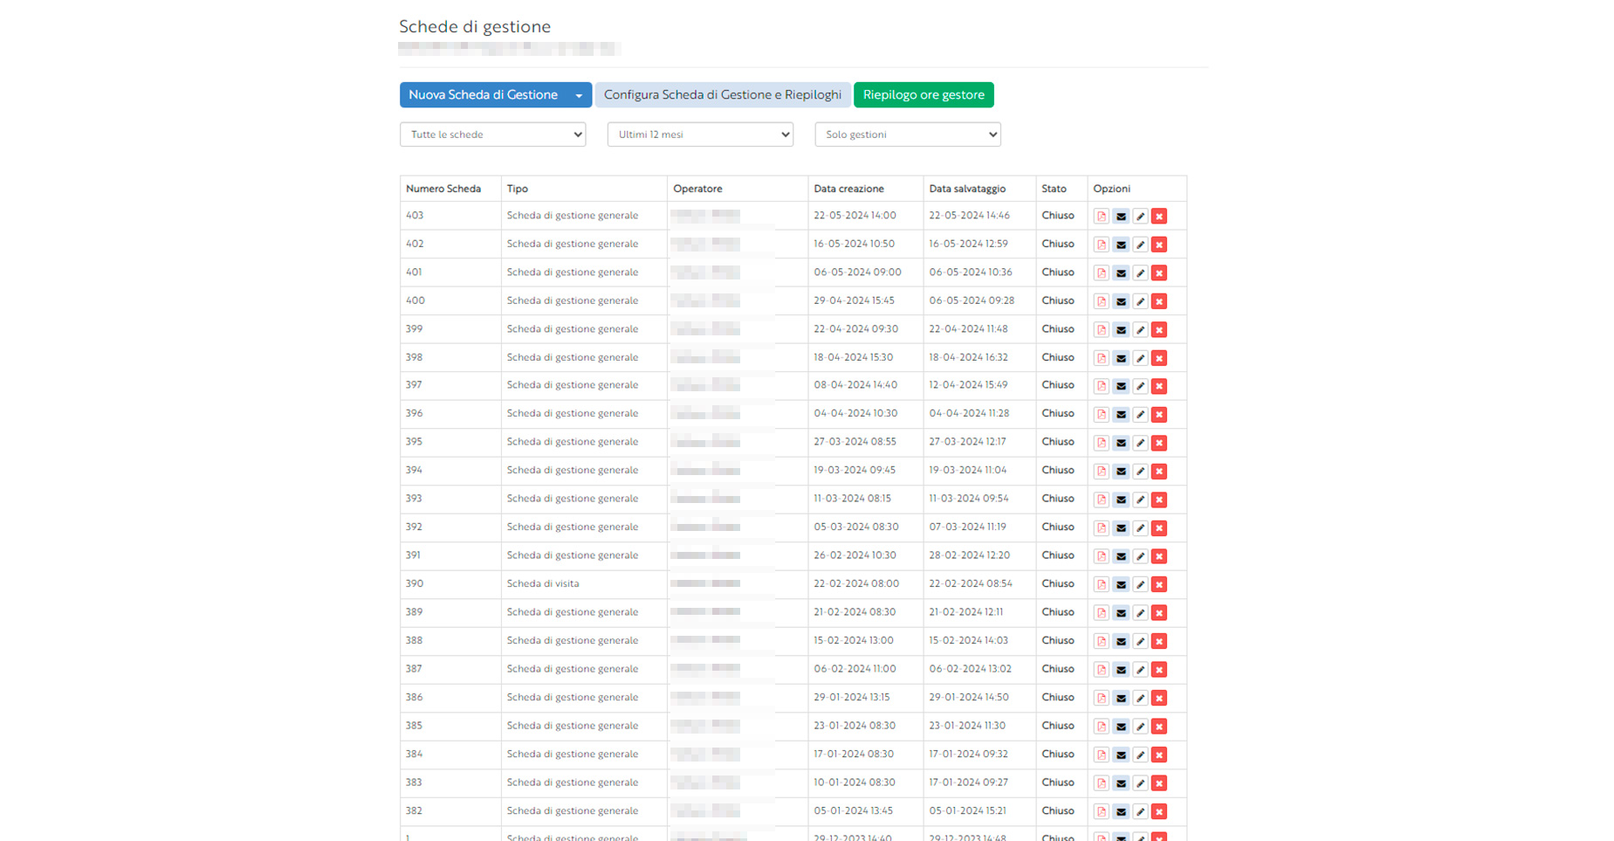Viewport: 1614px width, 841px height.
Task: Open the 'Solo gestioni' filter dropdown
Action: tap(908, 134)
